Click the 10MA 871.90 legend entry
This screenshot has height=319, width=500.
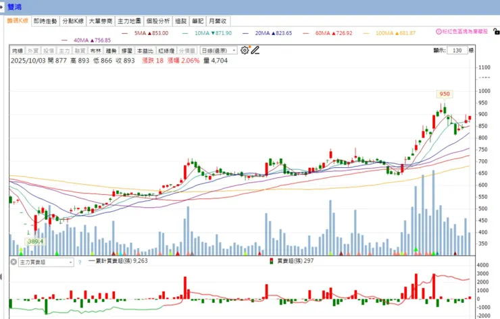(x=207, y=33)
